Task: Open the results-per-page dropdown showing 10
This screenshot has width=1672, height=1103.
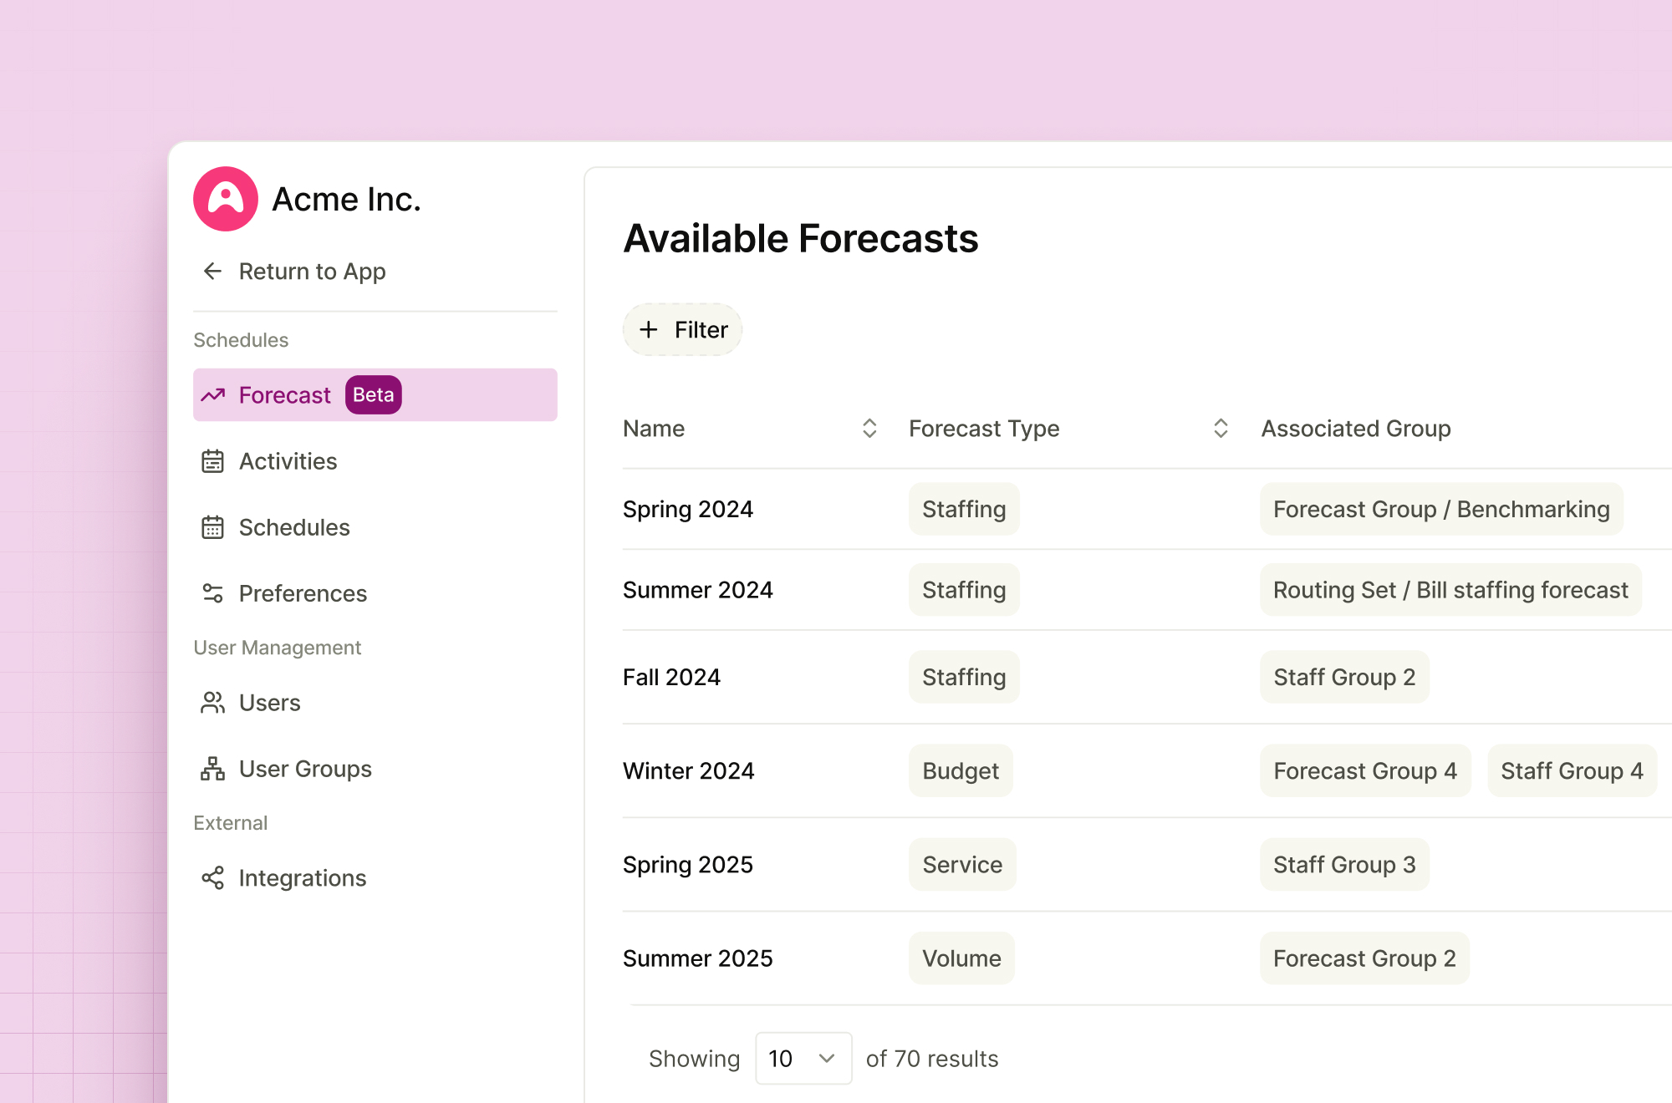Action: [803, 1059]
